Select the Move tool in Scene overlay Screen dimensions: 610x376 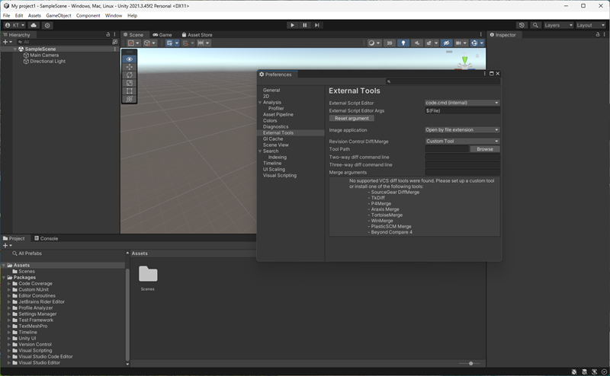(x=130, y=67)
